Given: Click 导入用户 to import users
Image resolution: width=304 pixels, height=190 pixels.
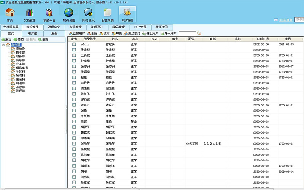Looking at the screenshot, I should 168,33.
